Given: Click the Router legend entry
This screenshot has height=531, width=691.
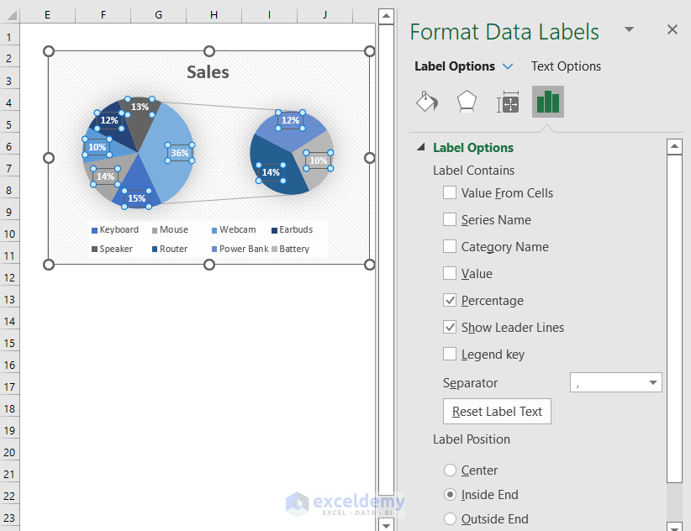Looking at the screenshot, I should (x=170, y=249).
